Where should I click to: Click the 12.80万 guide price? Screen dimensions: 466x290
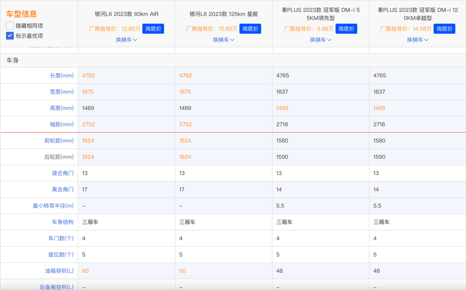point(131,29)
